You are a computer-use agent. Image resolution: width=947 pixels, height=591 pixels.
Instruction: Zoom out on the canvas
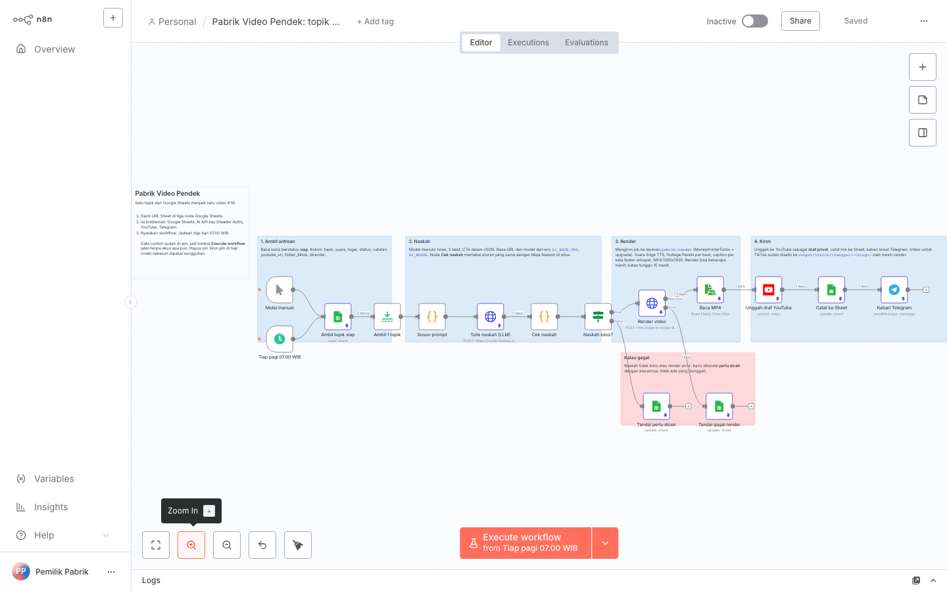click(x=227, y=545)
